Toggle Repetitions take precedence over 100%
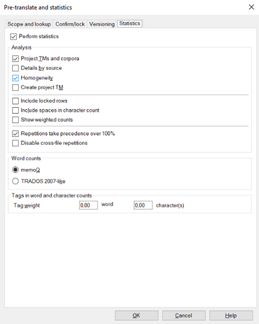Viewport: 259px width, 324px height. [x=16, y=134]
